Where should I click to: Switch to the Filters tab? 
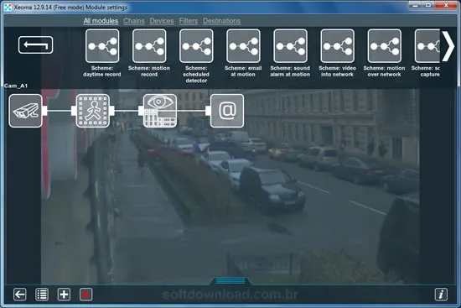[188, 21]
